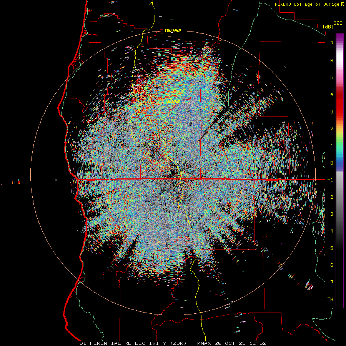The height and width of the screenshot is (346, 346).
Task: Click the positive 2 scale value
Action: pyautogui.click(x=332, y=129)
